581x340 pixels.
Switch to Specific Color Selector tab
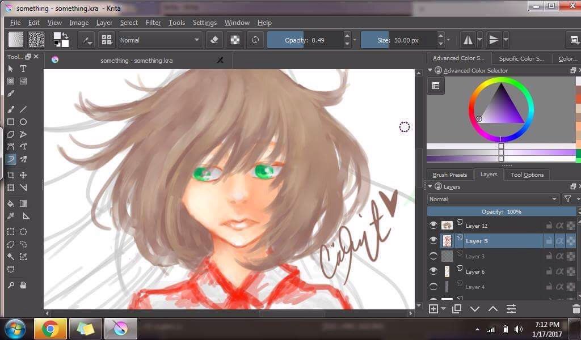(x=521, y=58)
